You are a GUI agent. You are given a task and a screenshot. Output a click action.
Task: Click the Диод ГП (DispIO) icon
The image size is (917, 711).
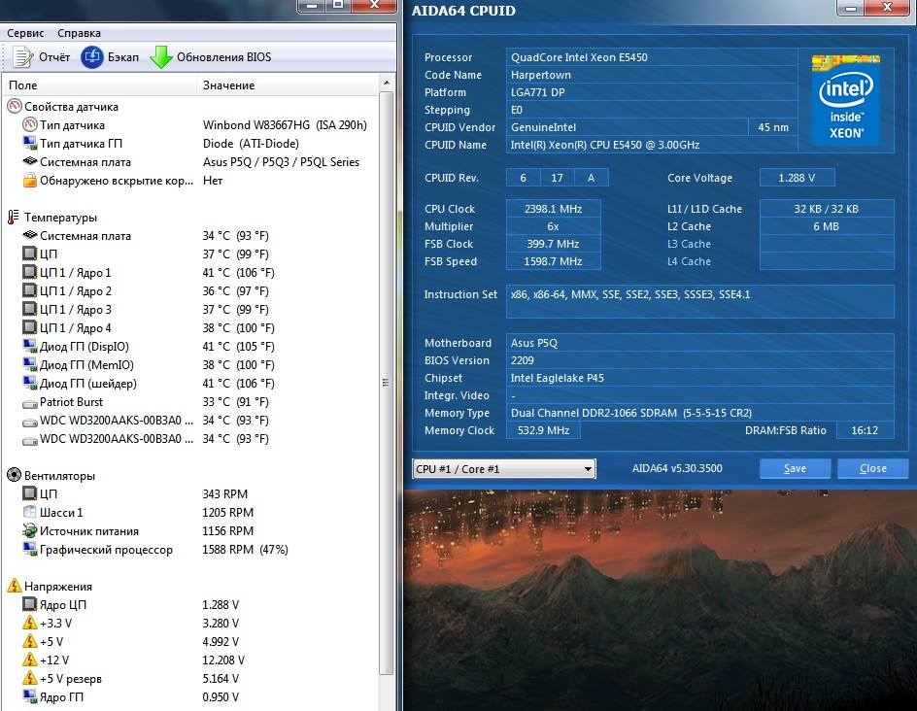pos(30,346)
